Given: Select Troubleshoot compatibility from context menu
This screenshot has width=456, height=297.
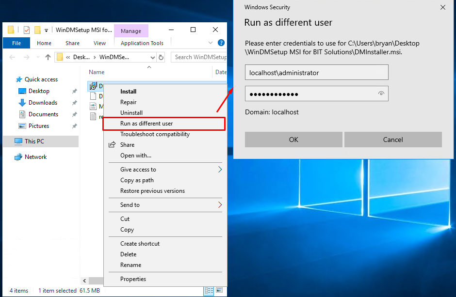Looking at the screenshot, I should [x=155, y=134].
